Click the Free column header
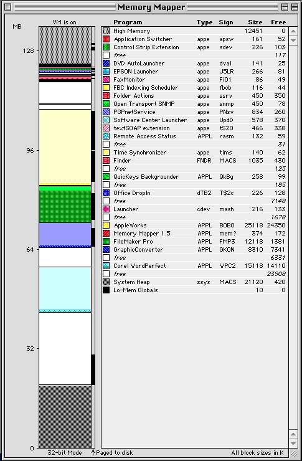The image size is (302, 461). (278, 22)
